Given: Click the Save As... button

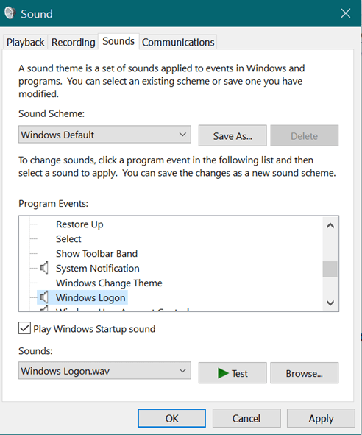Looking at the screenshot, I should (x=233, y=135).
